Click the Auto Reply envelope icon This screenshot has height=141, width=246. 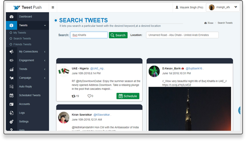[x=11, y=87]
